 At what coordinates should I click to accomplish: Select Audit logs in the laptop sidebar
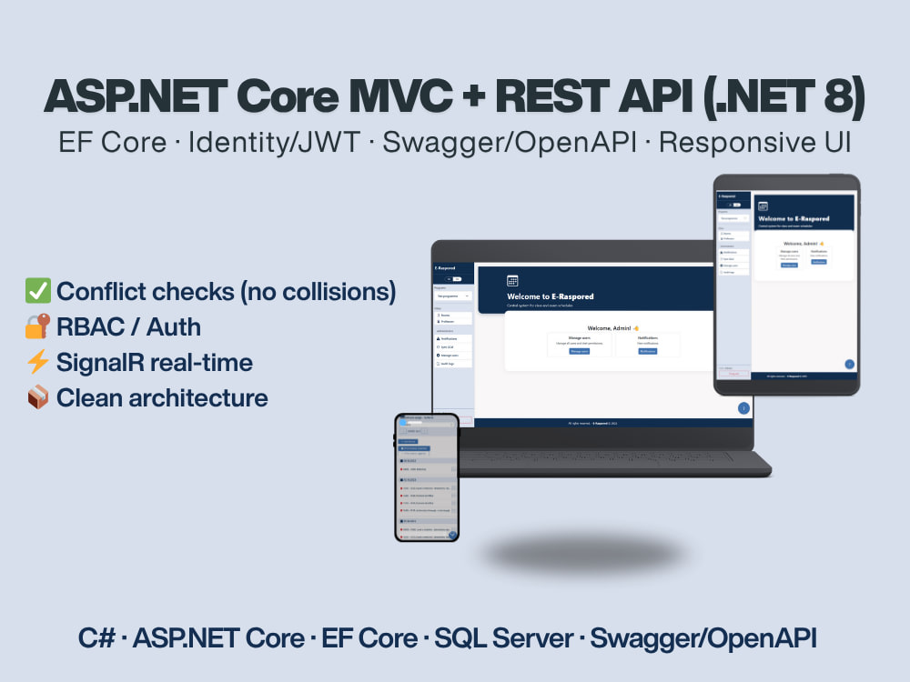(453, 364)
